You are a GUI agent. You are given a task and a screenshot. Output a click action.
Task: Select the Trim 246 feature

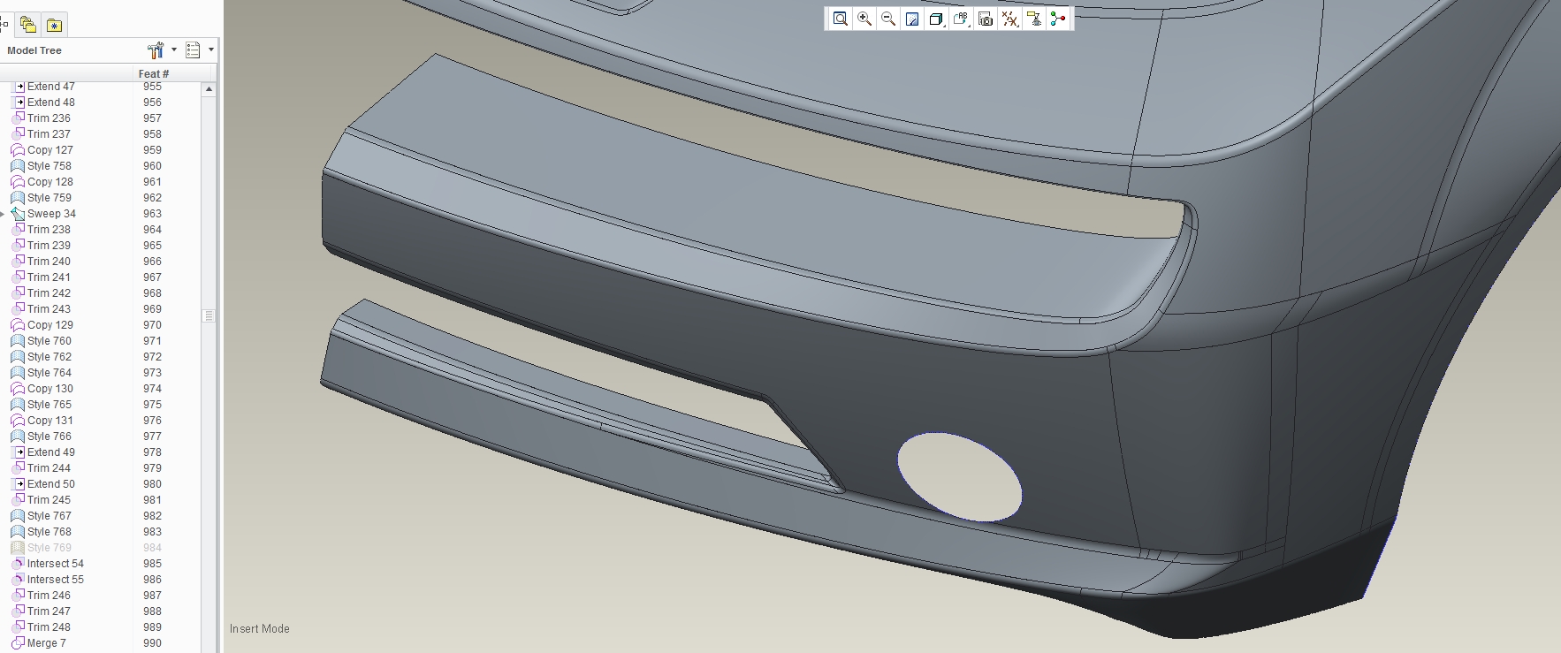click(x=49, y=596)
